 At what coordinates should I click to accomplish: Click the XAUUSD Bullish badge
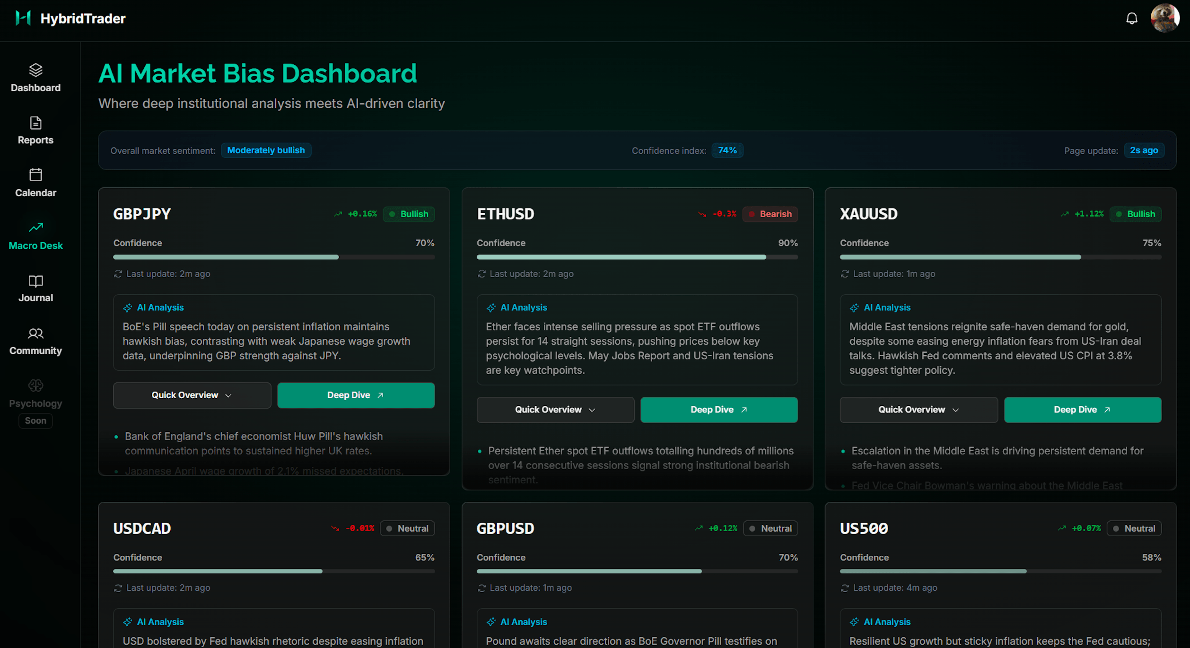(x=1135, y=214)
